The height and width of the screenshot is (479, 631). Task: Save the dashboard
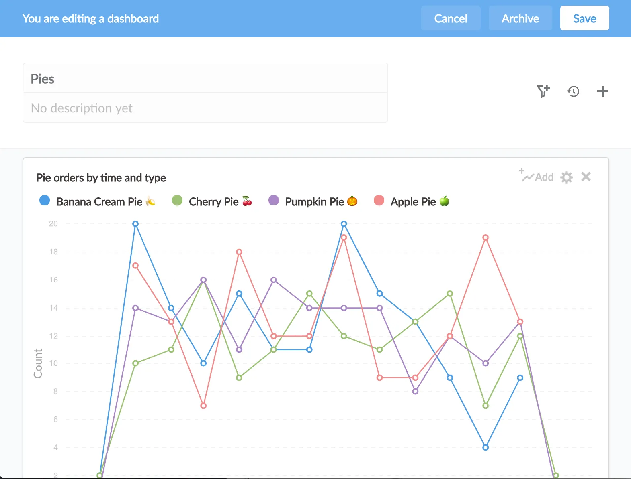[585, 18]
